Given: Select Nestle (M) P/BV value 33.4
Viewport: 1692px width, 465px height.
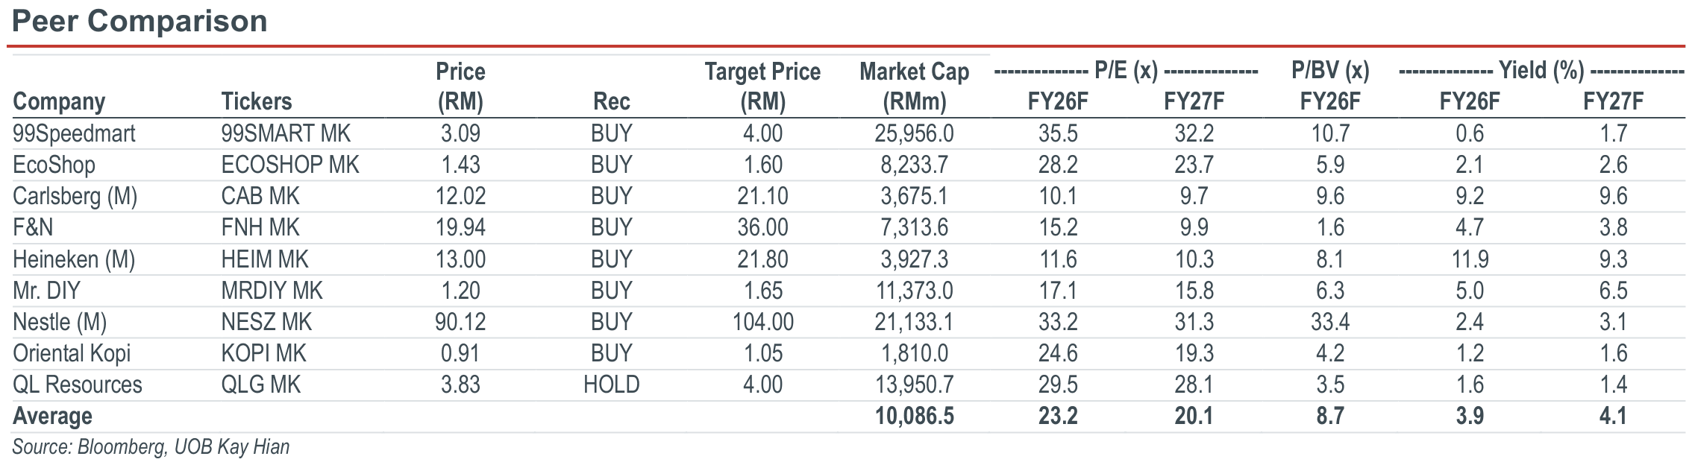Looking at the screenshot, I should [x=1330, y=323].
